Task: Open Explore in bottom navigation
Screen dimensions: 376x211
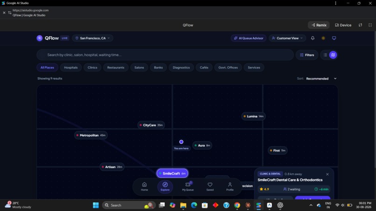Action: pyautogui.click(x=165, y=187)
